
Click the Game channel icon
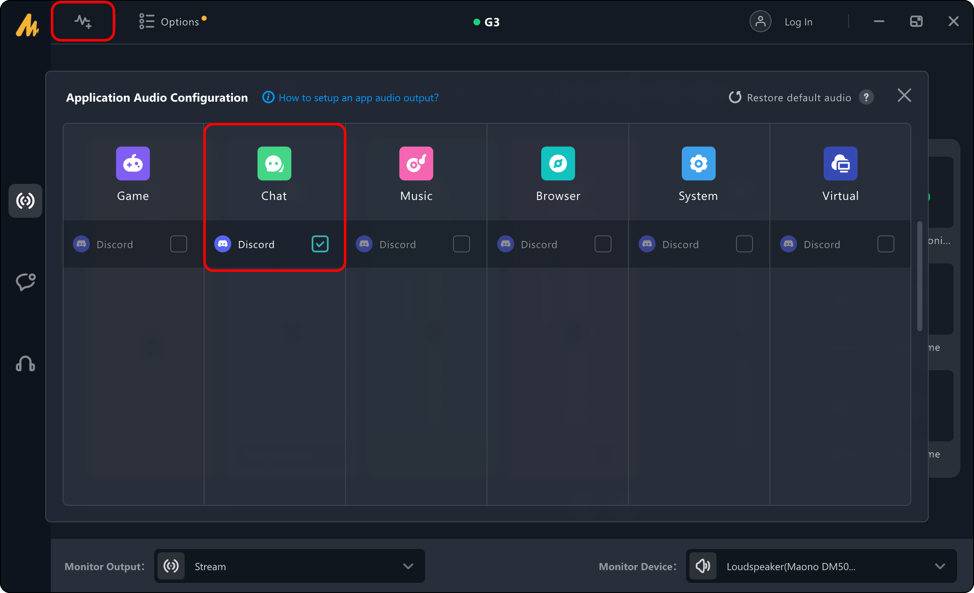coord(133,163)
